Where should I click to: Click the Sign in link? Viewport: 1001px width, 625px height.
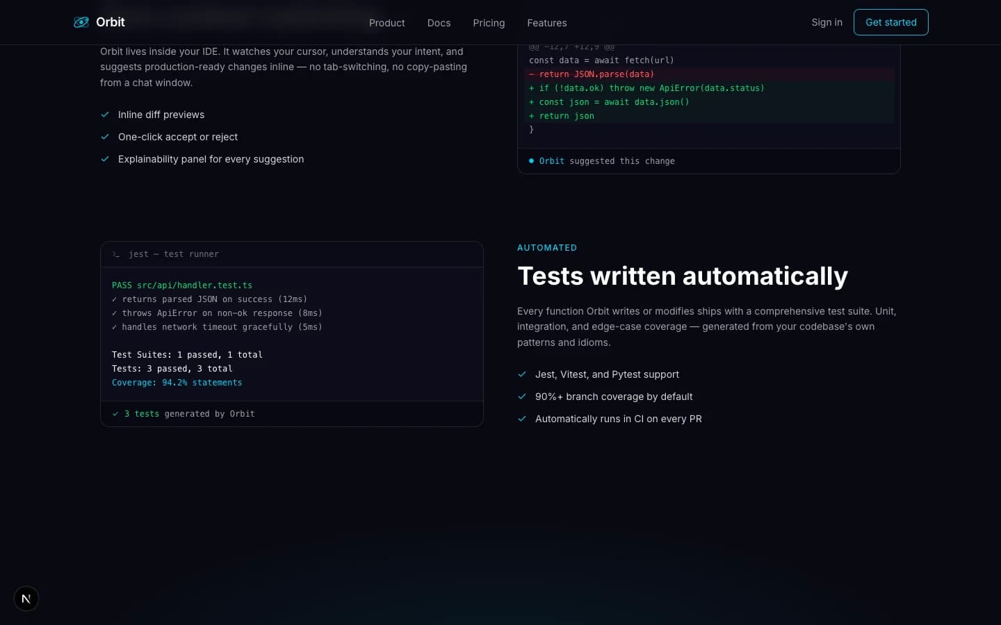[x=827, y=22]
